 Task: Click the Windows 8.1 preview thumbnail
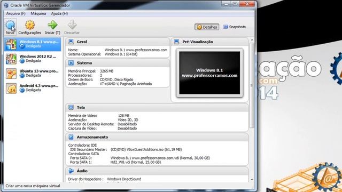[x=209, y=73]
